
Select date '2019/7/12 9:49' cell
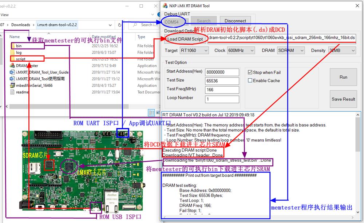[x=104, y=66]
